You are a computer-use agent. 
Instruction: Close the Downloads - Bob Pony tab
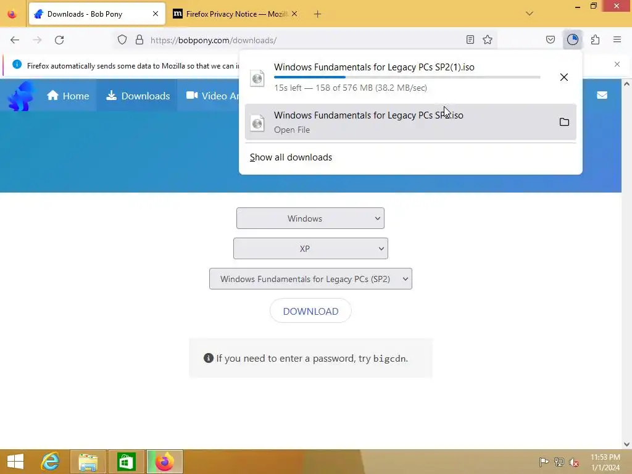pos(156,14)
